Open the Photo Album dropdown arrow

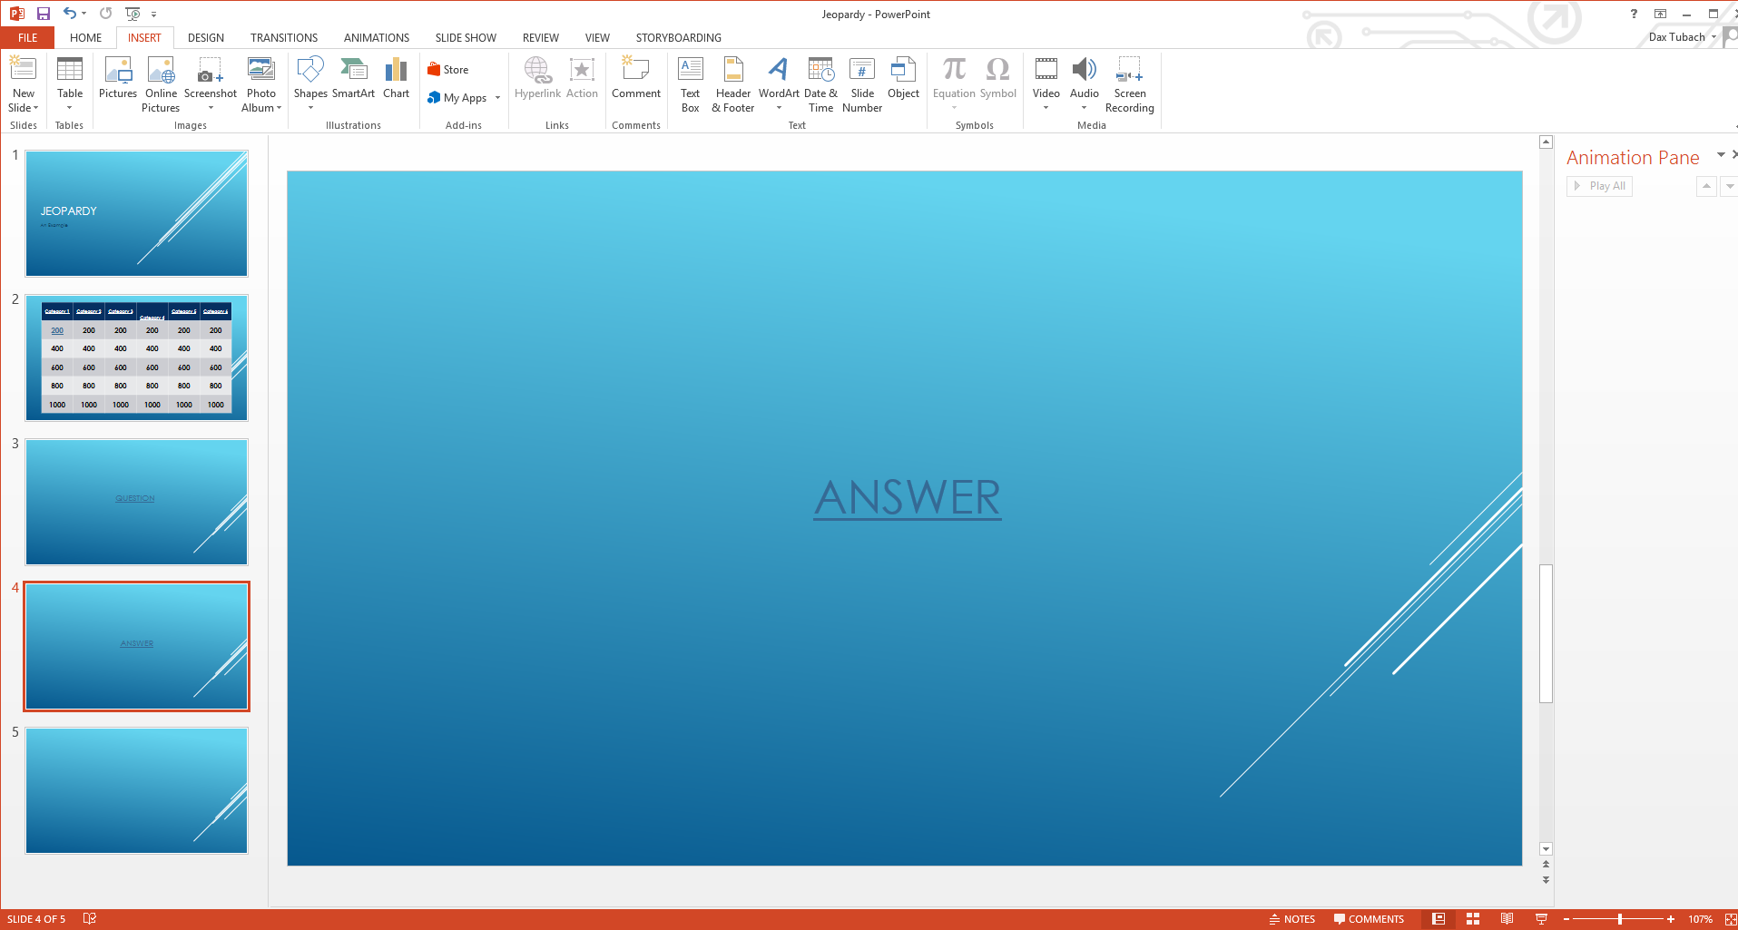[279, 108]
